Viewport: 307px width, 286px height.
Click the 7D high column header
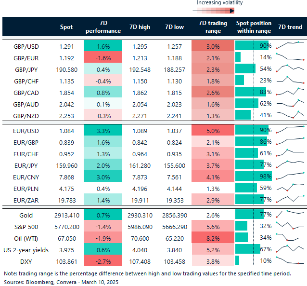(x=140, y=27)
